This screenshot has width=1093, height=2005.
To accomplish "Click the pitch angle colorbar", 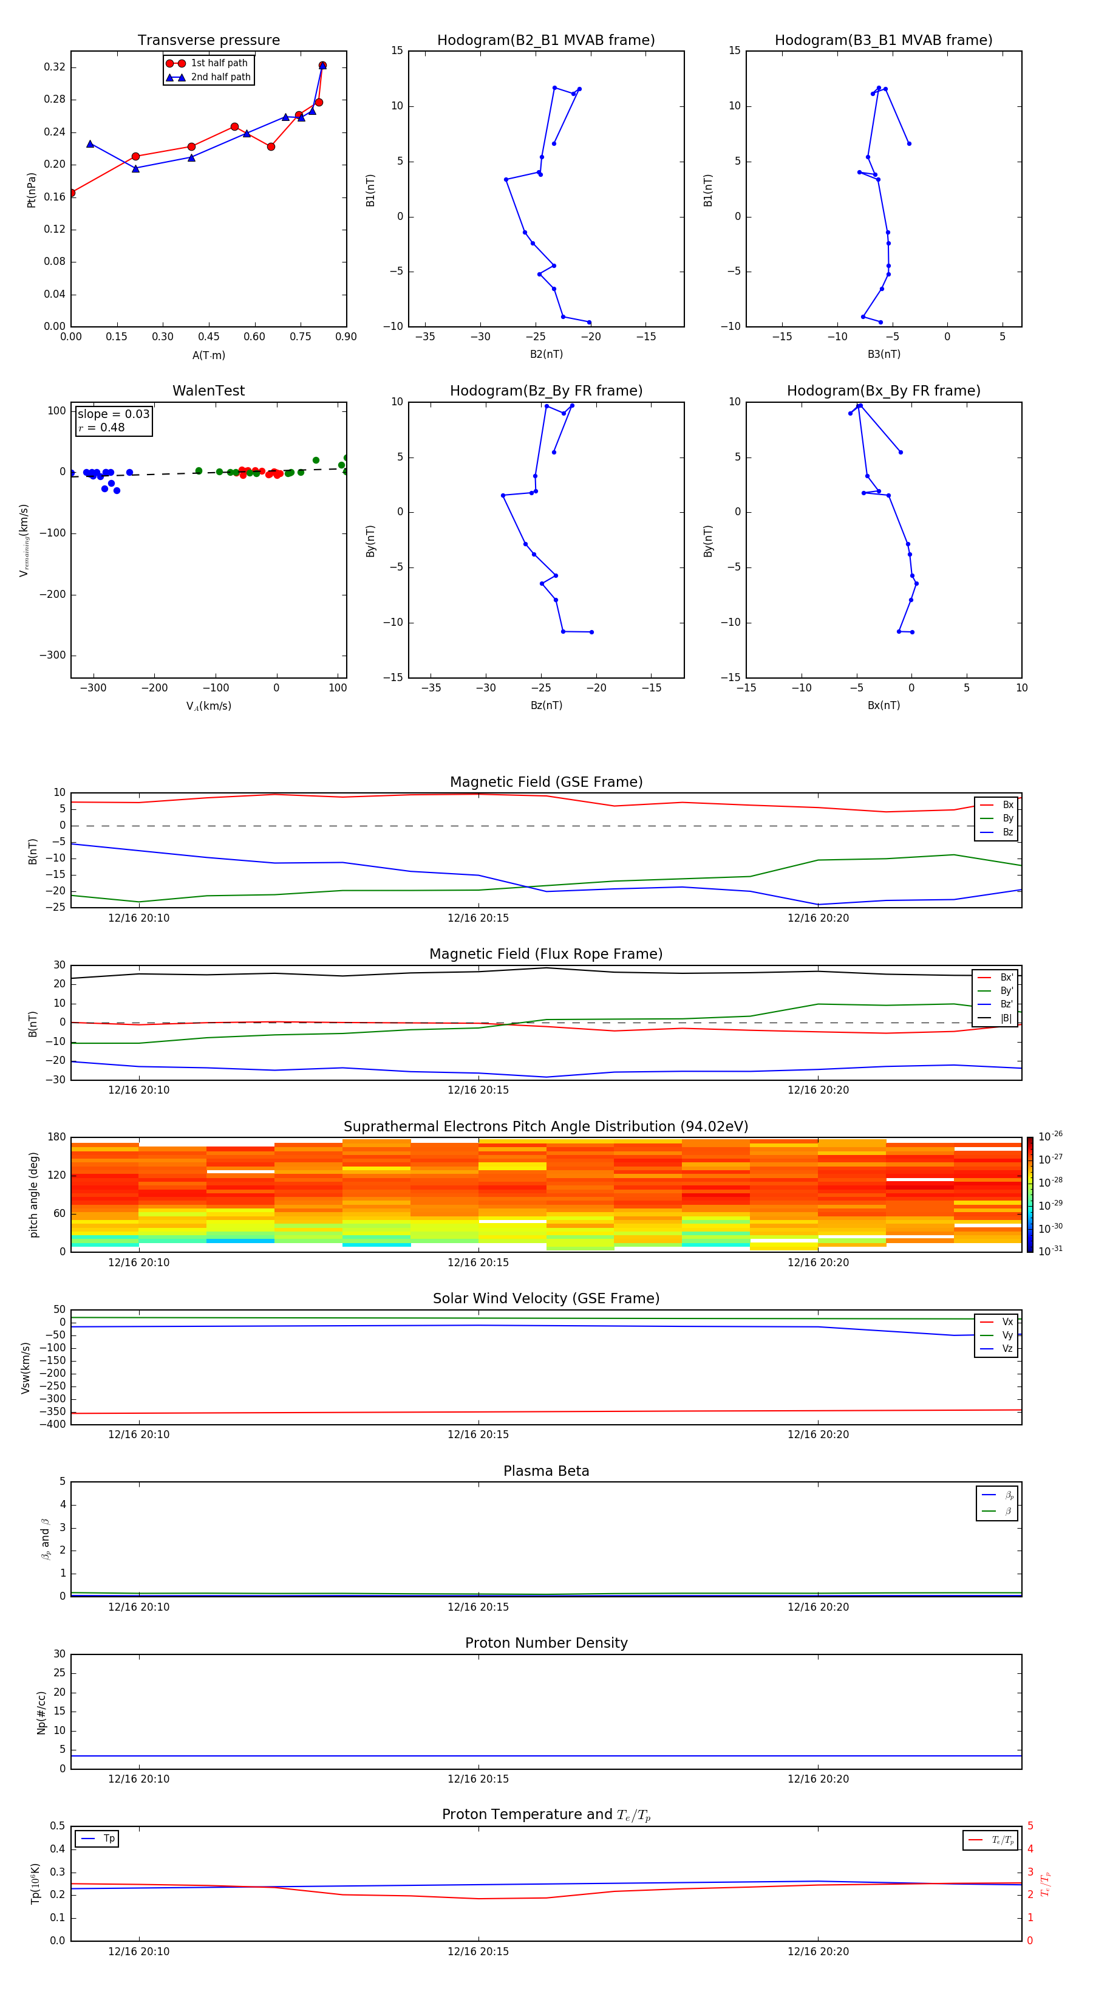I will coord(1030,1194).
